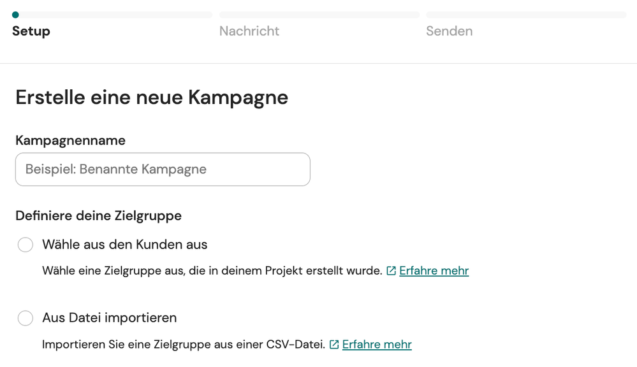Jump to the Senden step
The height and width of the screenshot is (367, 637).
click(x=449, y=31)
